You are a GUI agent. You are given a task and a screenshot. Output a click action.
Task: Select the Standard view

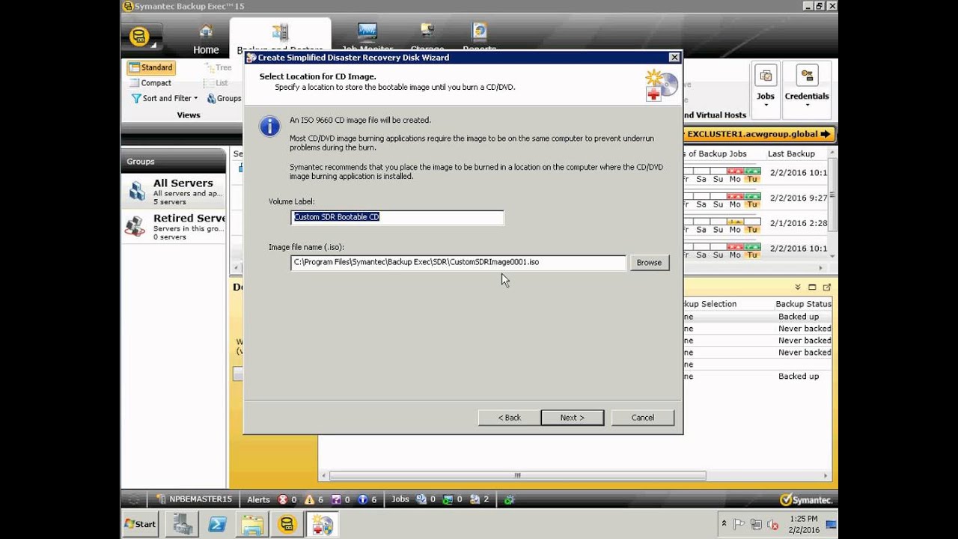click(x=150, y=67)
